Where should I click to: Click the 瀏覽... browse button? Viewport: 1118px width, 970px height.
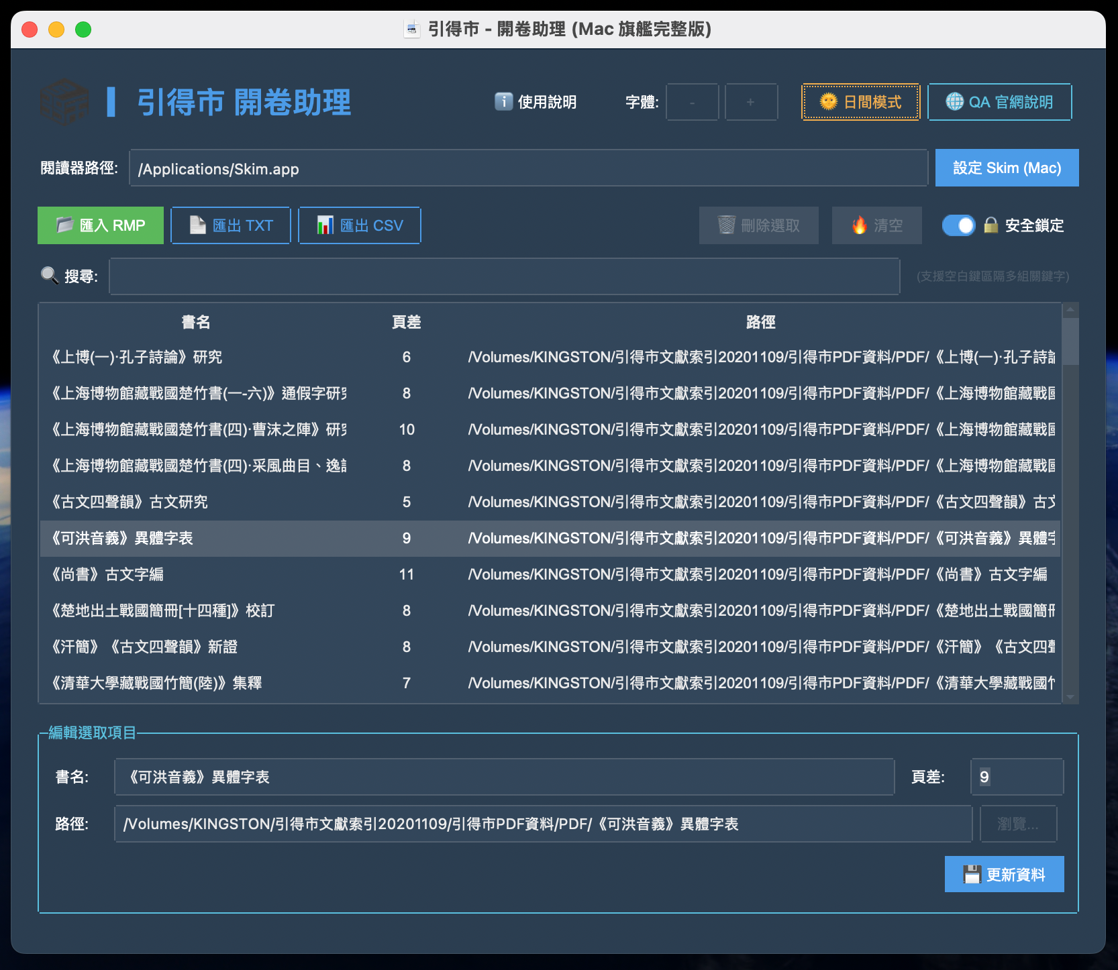(x=1017, y=824)
